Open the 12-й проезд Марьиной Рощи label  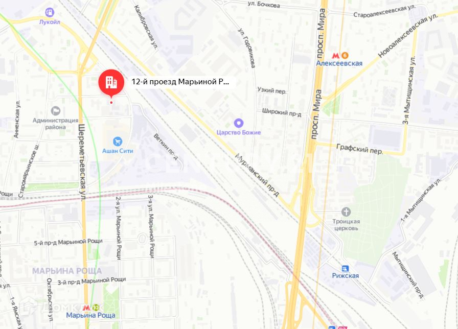point(180,82)
